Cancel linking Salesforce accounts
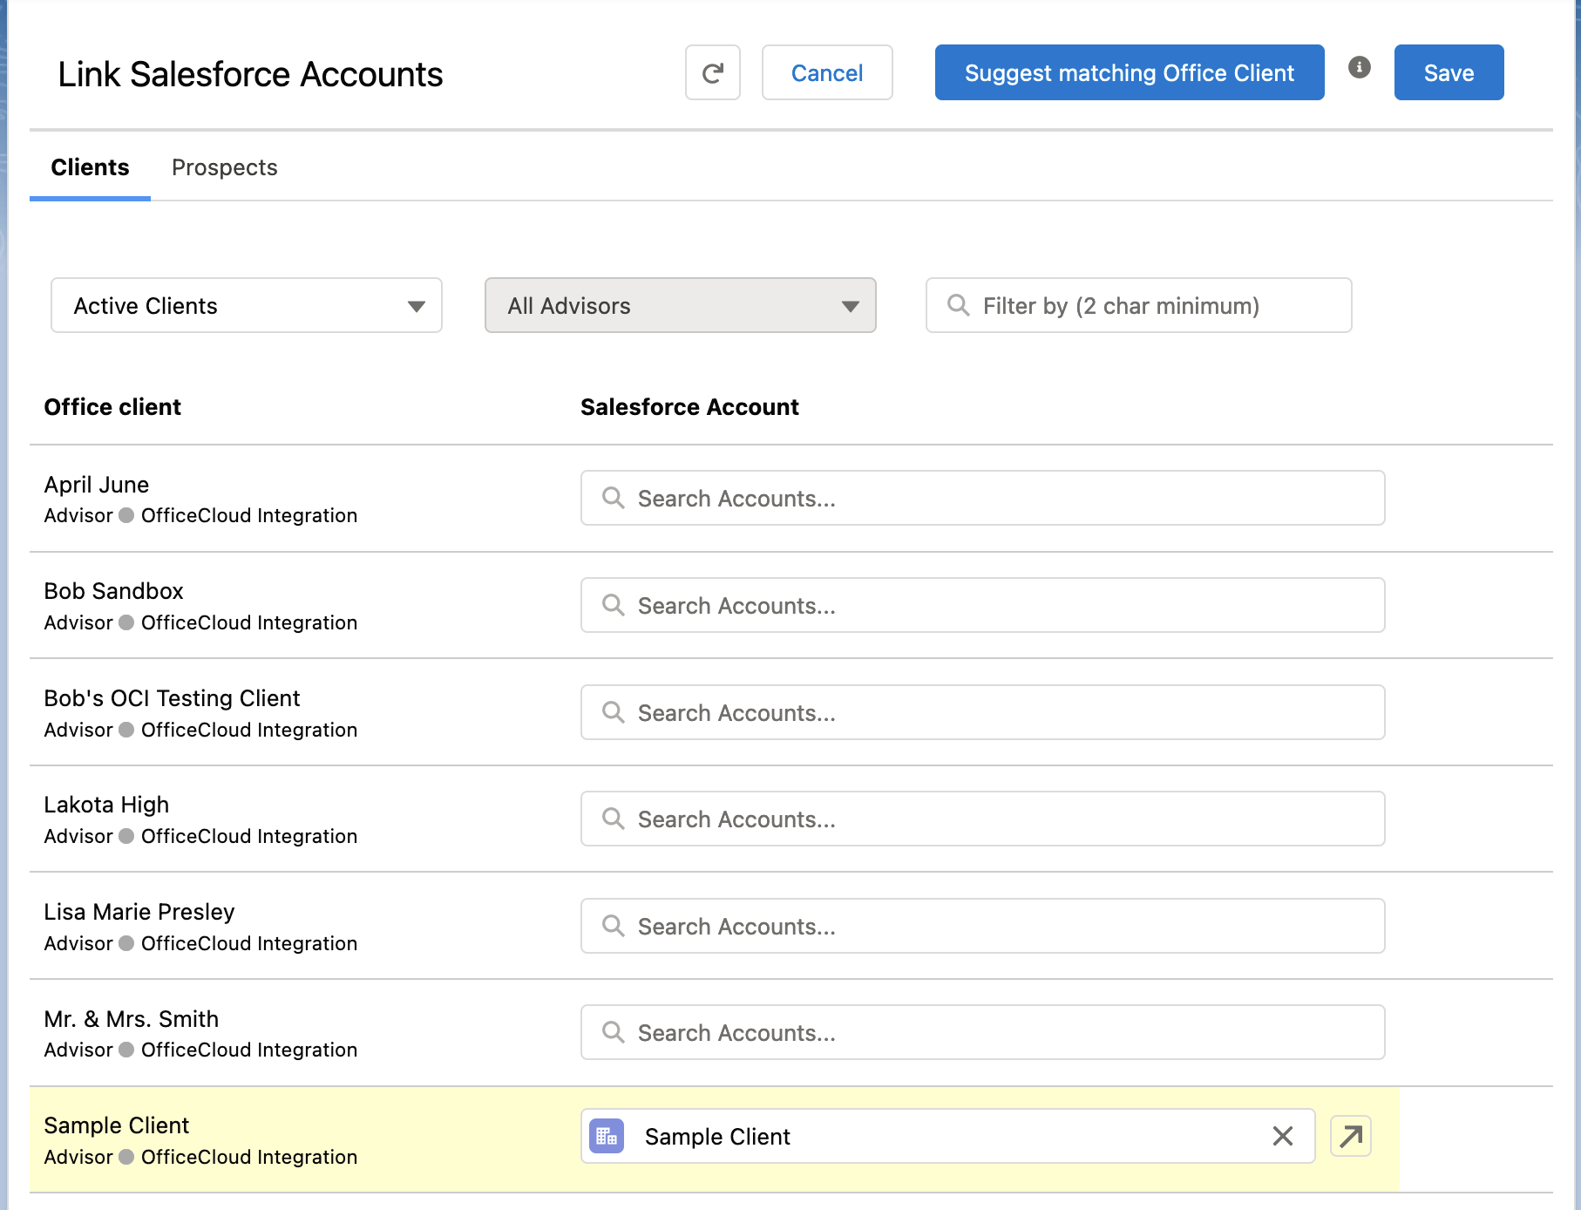Screen dimensions: 1581x1210 (x=826, y=73)
